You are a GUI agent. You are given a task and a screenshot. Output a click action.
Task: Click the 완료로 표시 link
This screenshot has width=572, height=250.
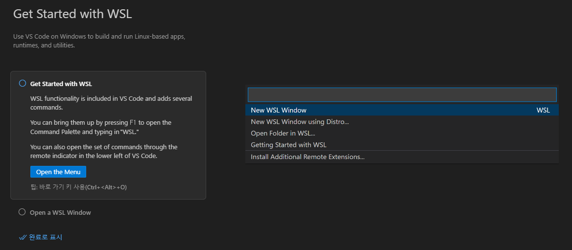46,237
